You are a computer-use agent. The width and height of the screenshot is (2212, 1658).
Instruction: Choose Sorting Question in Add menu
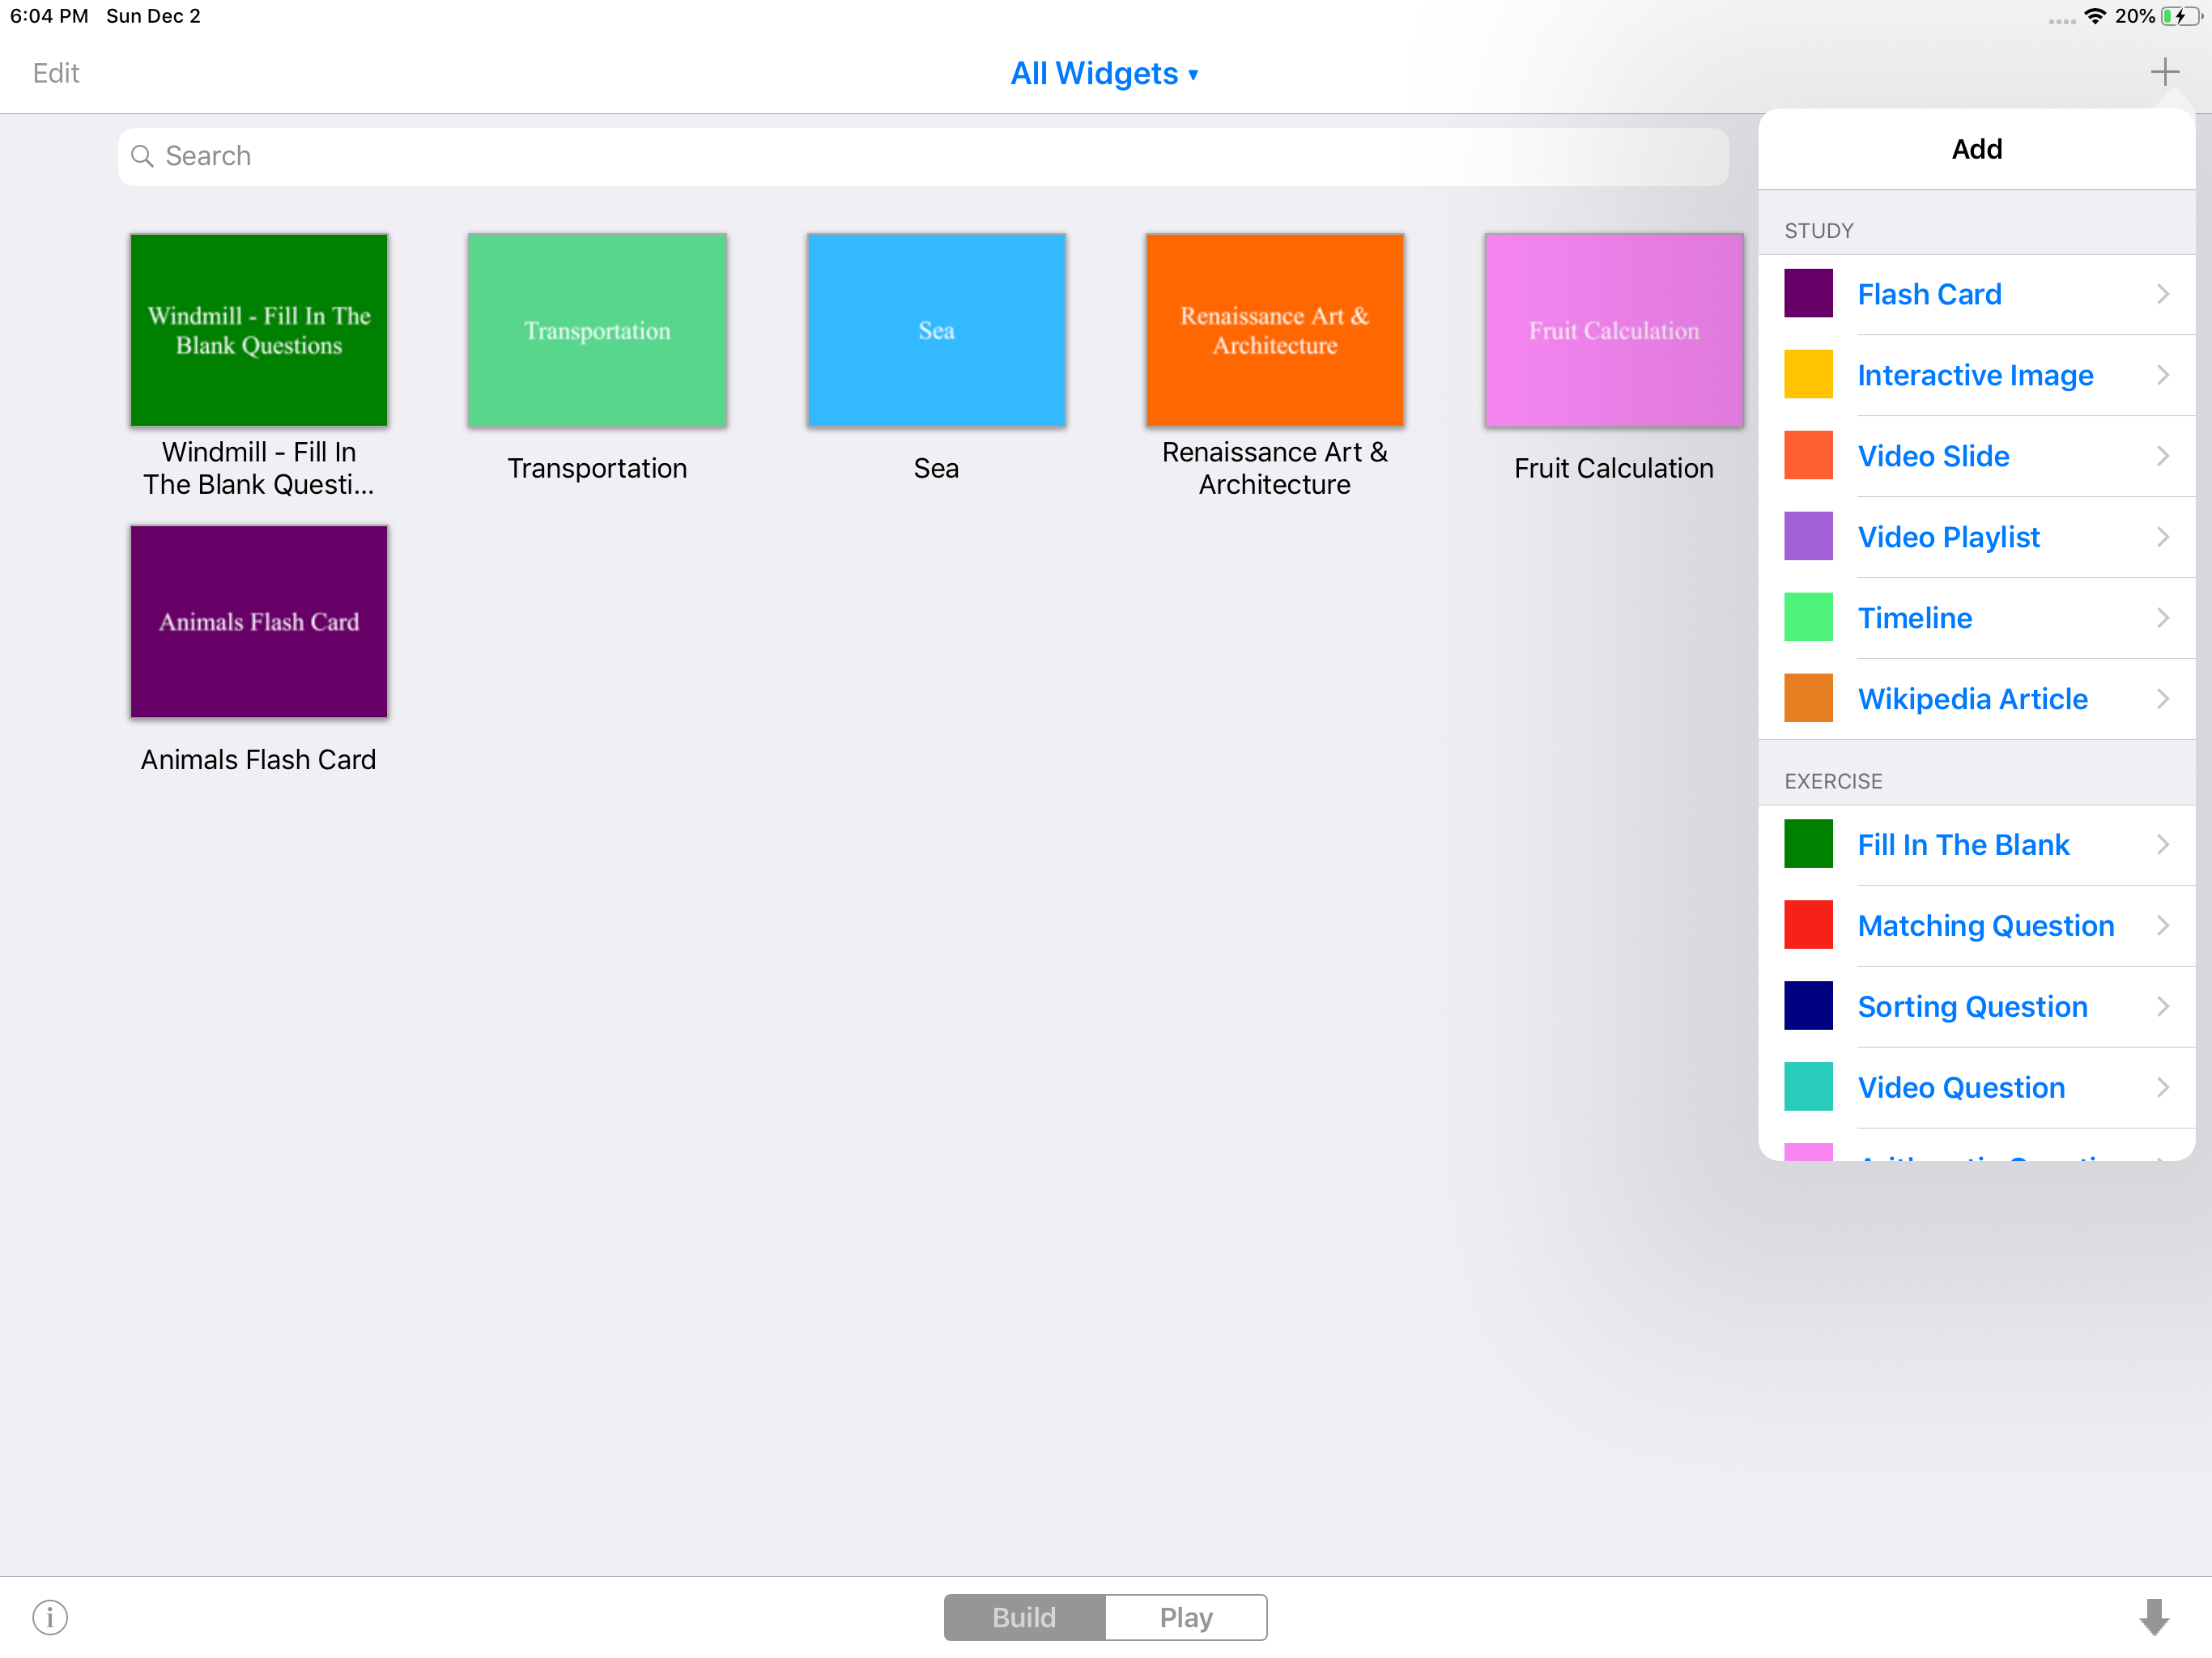click(1971, 1006)
